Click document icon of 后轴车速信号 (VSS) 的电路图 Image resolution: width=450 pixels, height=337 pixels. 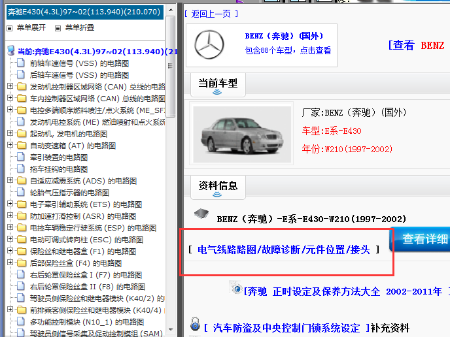pyautogui.click(x=21, y=74)
